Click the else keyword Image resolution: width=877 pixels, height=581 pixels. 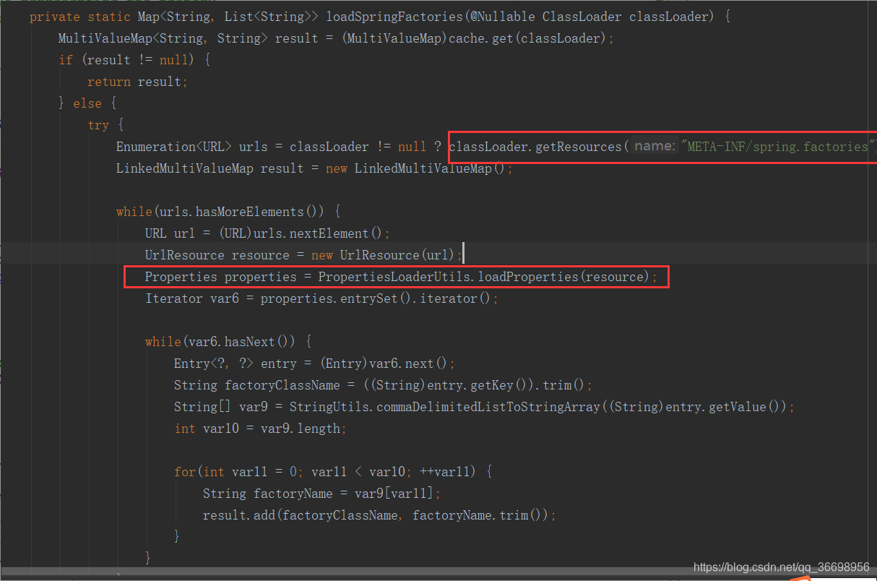pyautogui.click(x=87, y=103)
